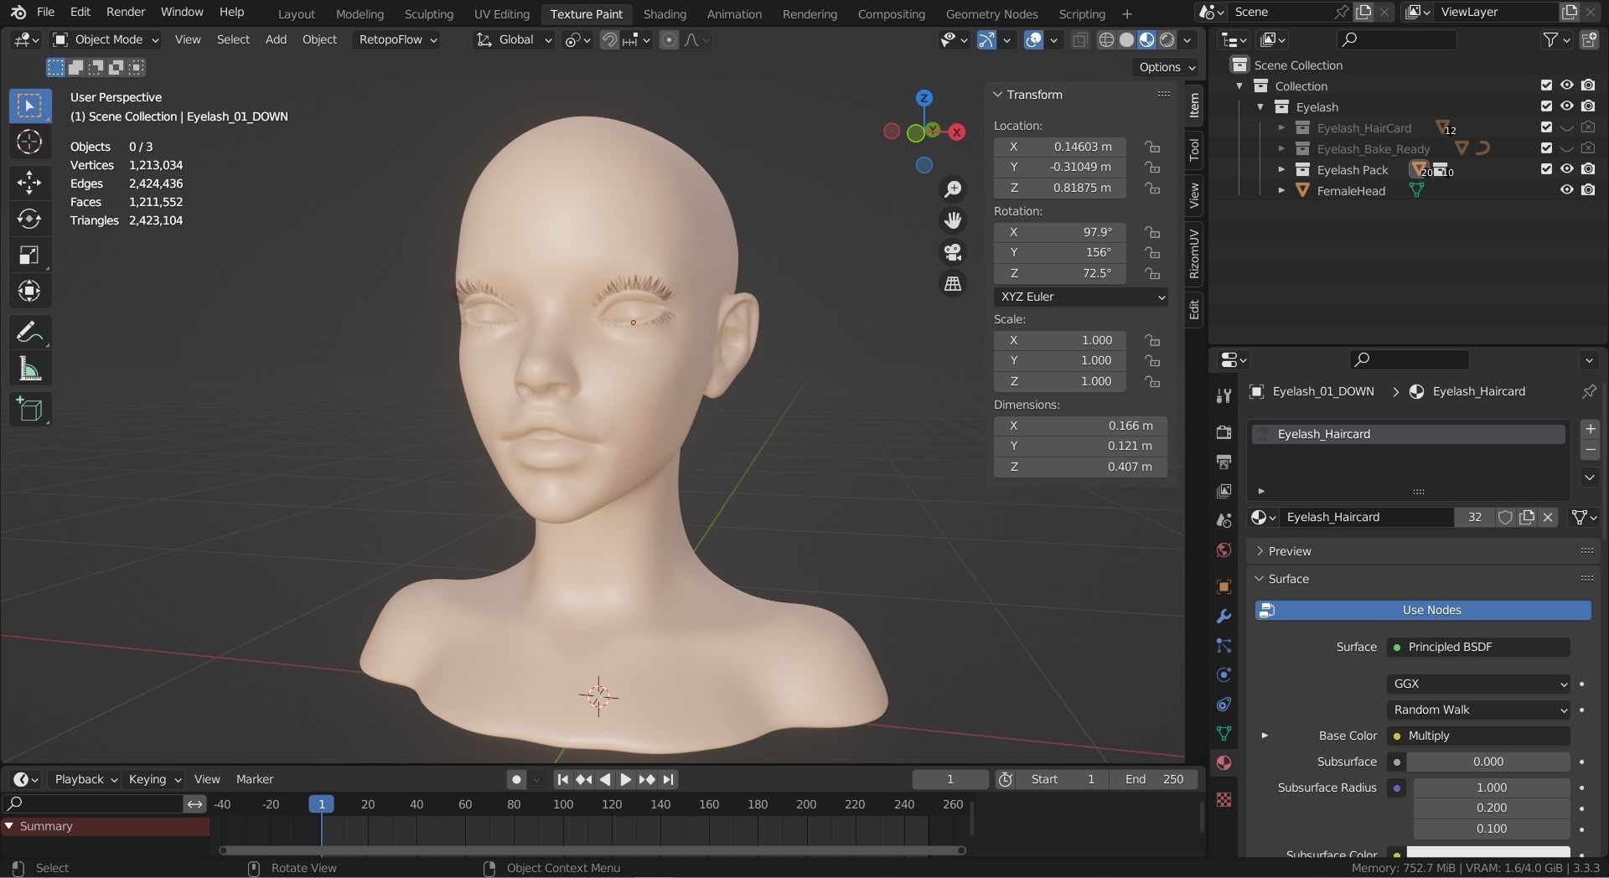The width and height of the screenshot is (1609, 878).
Task: Choose the Rotate tool
Action: coord(29,219)
